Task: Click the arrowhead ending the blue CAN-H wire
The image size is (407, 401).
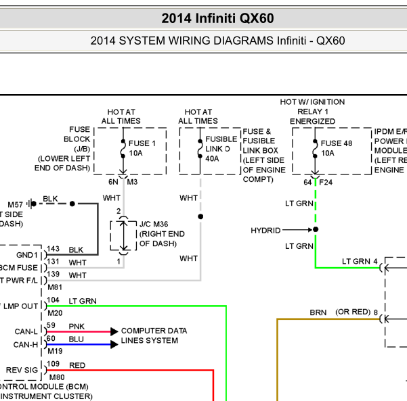Action: (x=114, y=344)
